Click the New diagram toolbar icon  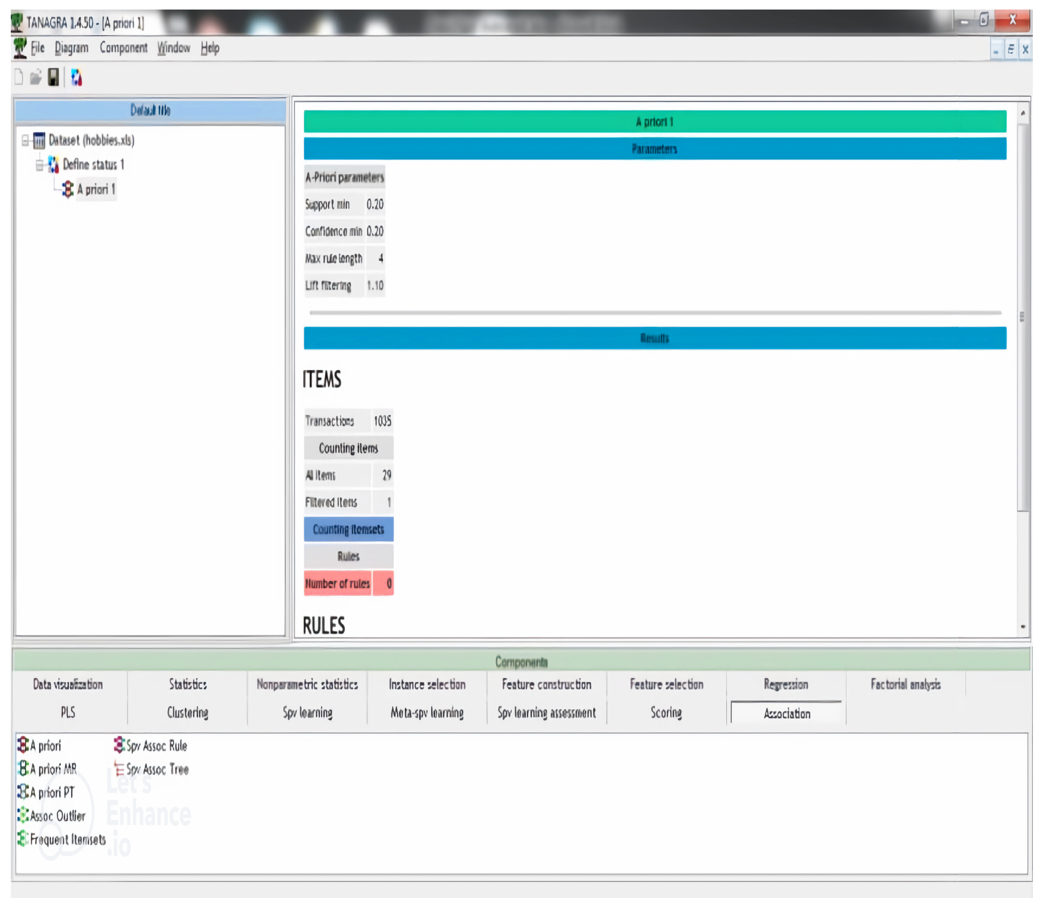[19, 77]
